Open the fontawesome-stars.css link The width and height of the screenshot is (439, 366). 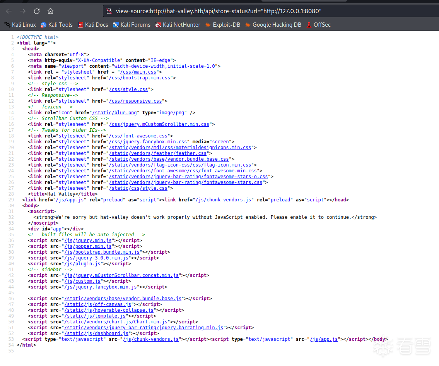(186, 182)
